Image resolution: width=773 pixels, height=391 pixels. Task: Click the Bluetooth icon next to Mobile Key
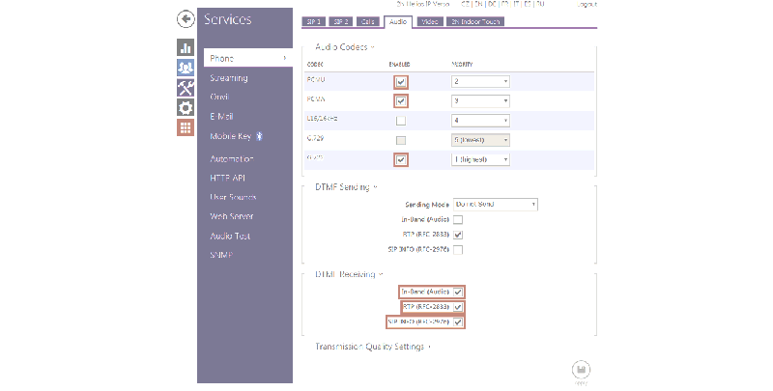[x=260, y=136]
